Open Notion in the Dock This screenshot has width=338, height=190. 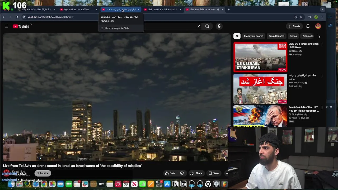point(175,184)
